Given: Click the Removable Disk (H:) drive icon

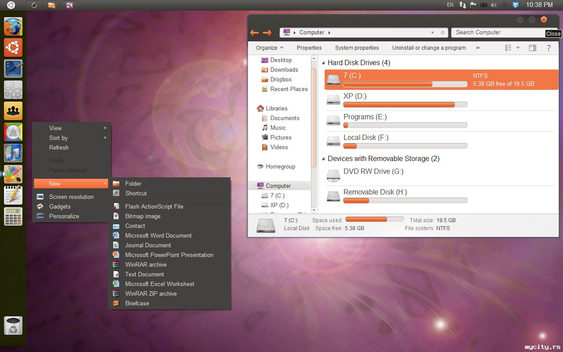Looking at the screenshot, I should tap(333, 196).
